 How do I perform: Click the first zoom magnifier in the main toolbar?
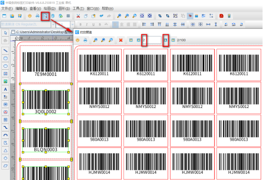(x=119, y=16)
